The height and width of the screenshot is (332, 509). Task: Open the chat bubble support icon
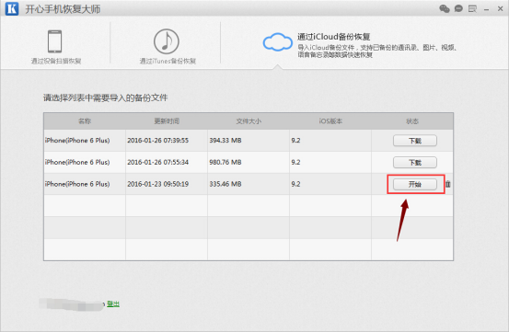tap(458, 9)
